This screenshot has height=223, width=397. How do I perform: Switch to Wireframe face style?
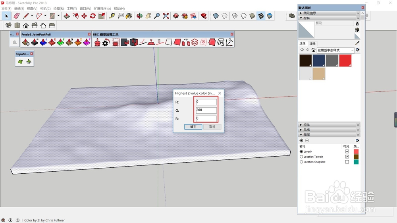coord(235,16)
